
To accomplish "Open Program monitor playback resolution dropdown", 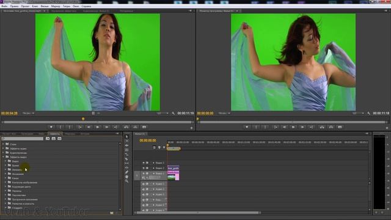I will coord(358,113).
